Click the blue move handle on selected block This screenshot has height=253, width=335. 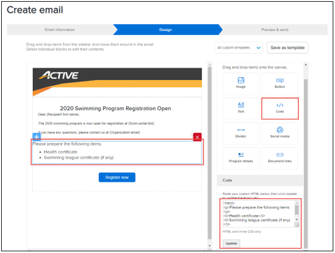click(37, 136)
